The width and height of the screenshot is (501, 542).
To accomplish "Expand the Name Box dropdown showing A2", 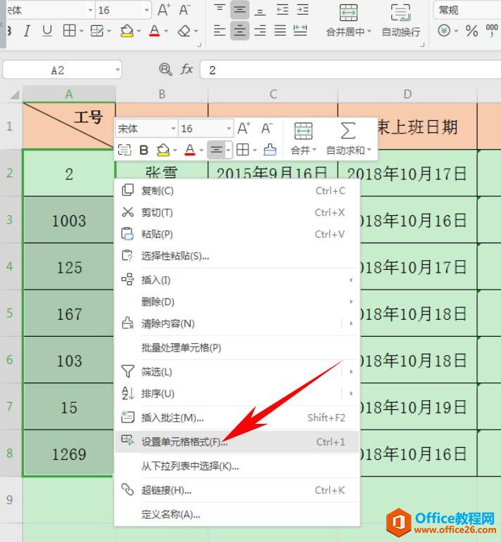I will click(x=117, y=70).
